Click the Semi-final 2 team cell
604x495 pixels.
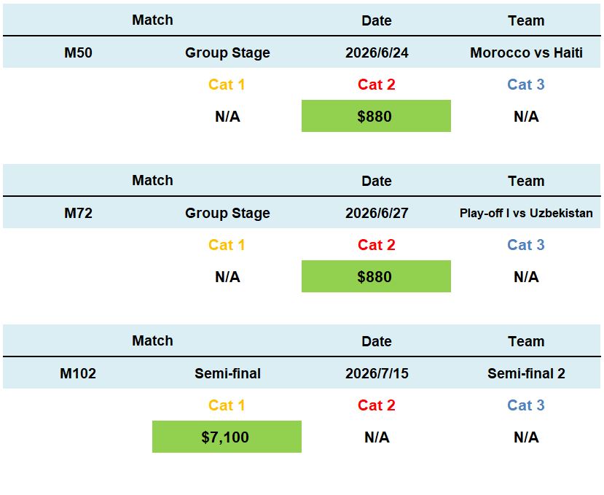click(526, 373)
